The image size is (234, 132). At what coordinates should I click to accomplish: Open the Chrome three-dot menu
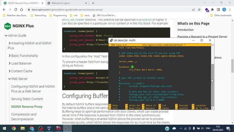230,10
